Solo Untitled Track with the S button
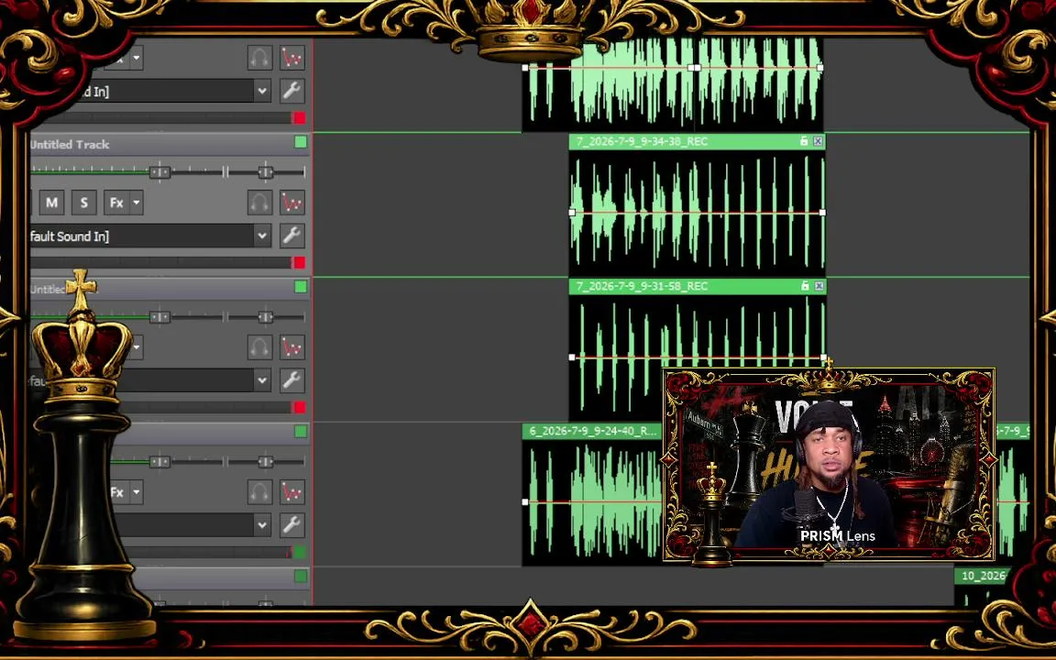This screenshot has width=1056, height=660. pyautogui.click(x=84, y=202)
